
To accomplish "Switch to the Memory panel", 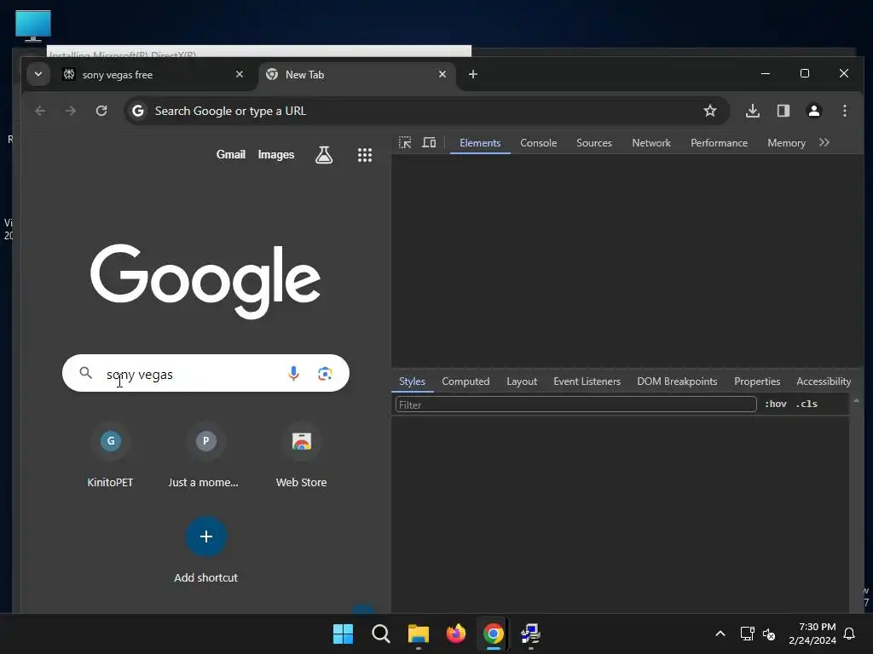I will pyautogui.click(x=786, y=143).
